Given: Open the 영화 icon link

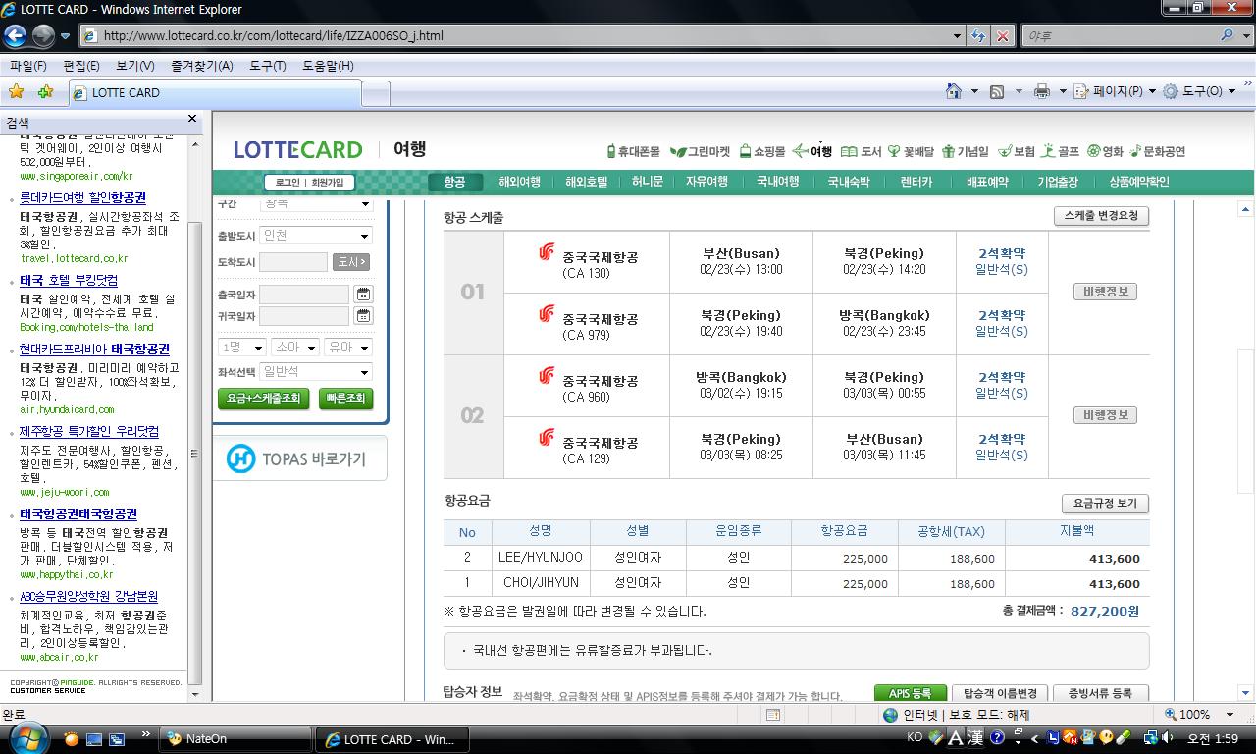Looking at the screenshot, I should (x=1105, y=151).
